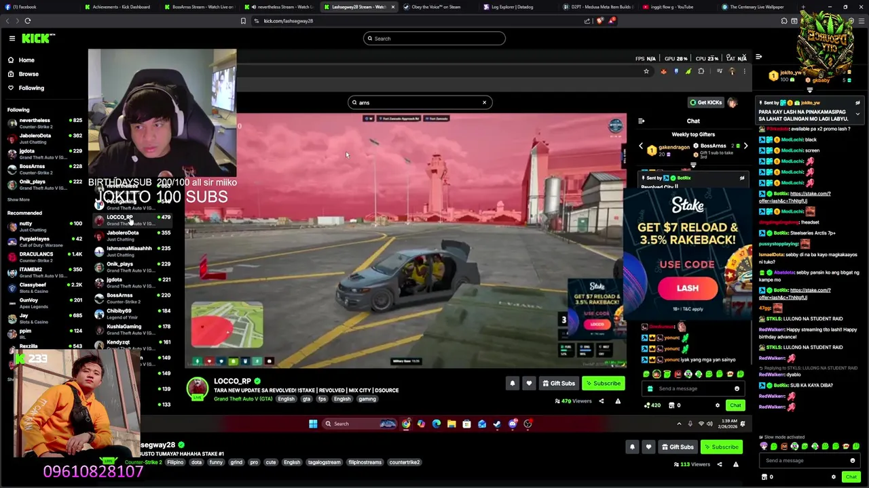Toggle notifications bell for LOCCO_RP
This screenshot has height=488, width=869.
513,384
